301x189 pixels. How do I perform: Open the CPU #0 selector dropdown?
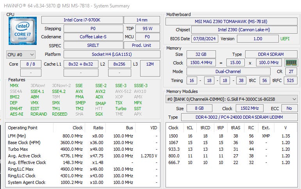coord(21,54)
